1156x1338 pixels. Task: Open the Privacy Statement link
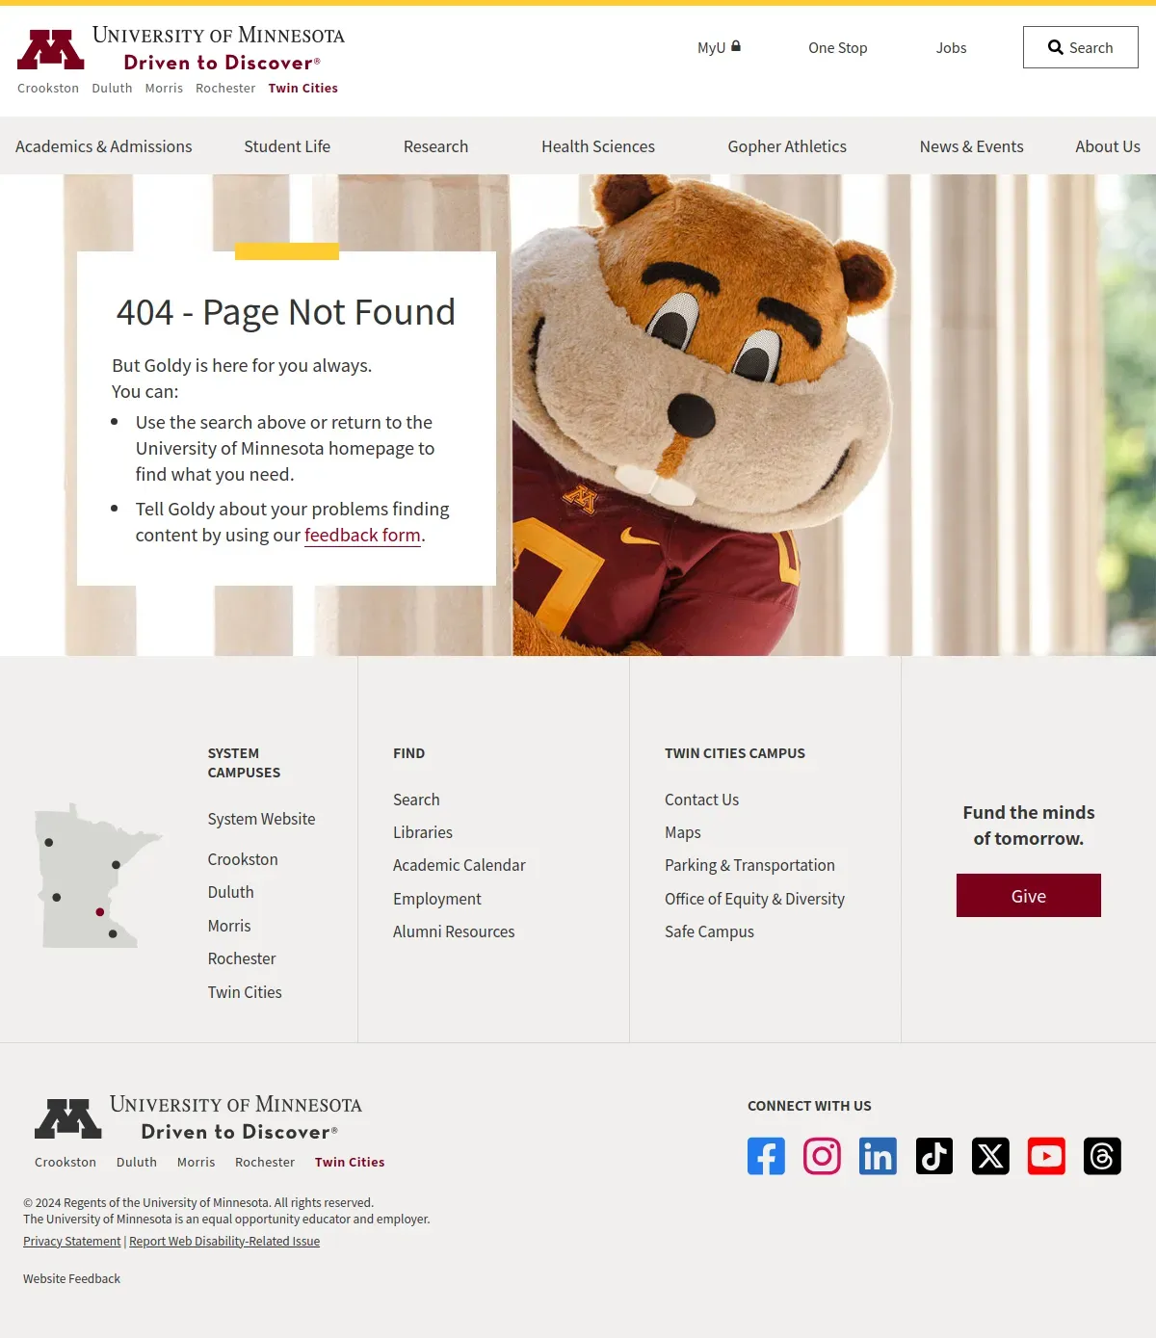click(x=72, y=1241)
